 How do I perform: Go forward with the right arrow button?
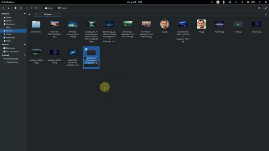pos(21,8)
